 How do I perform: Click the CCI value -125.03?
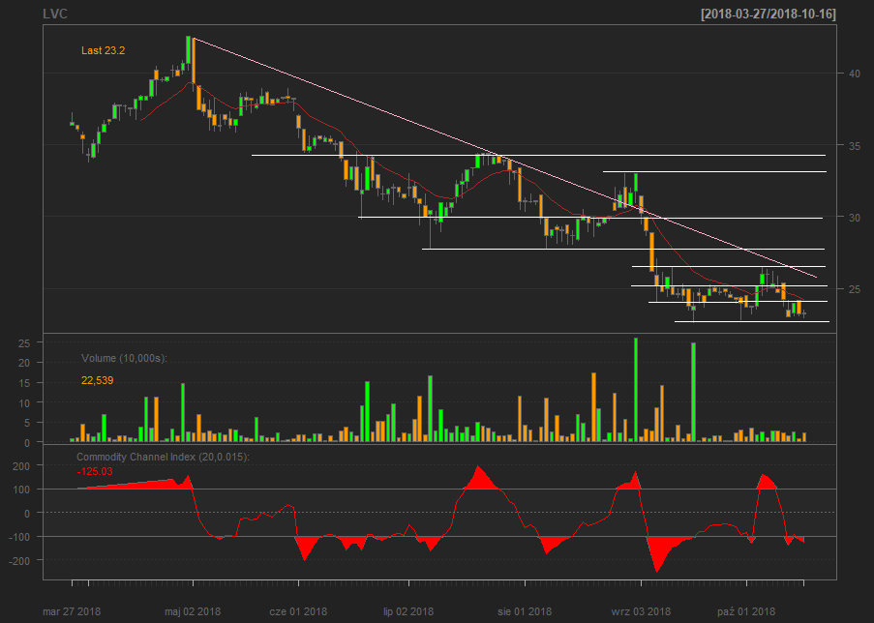pyautogui.click(x=94, y=471)
